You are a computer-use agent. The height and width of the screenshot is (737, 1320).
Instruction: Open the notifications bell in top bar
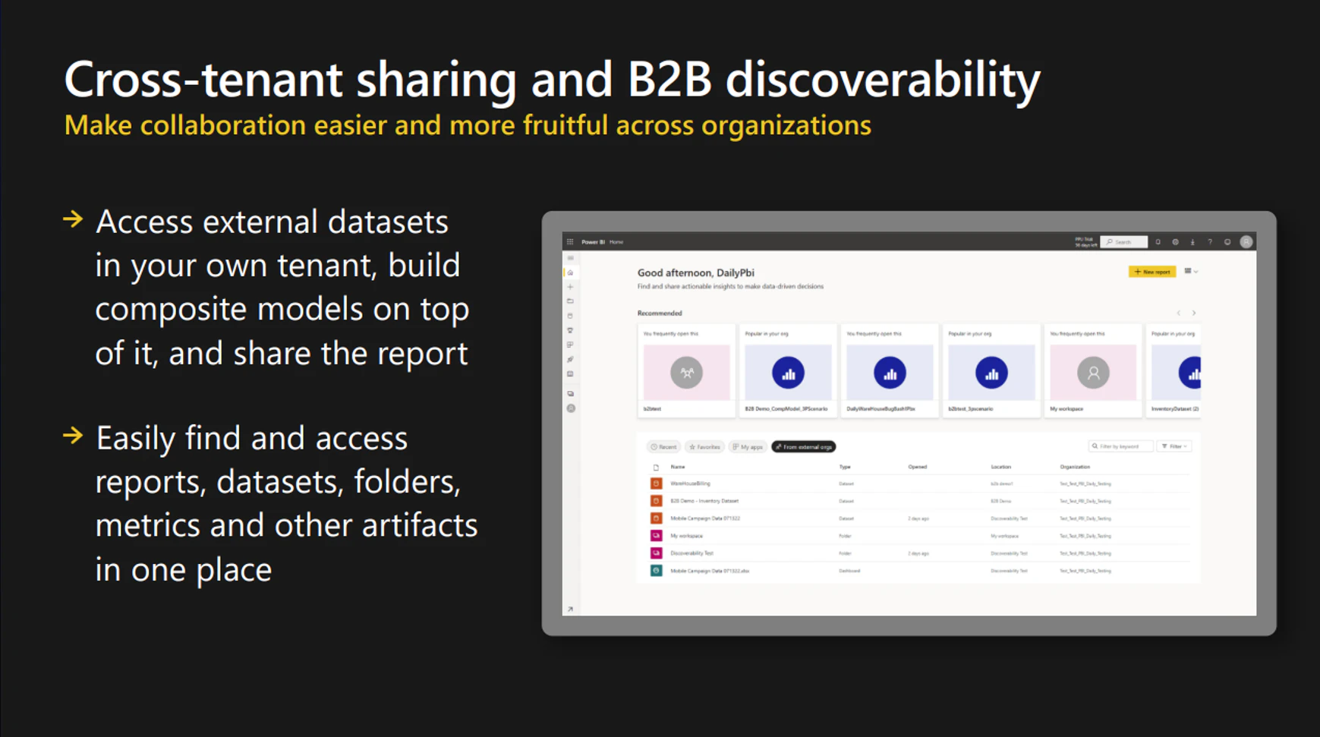pos(1158,242)
